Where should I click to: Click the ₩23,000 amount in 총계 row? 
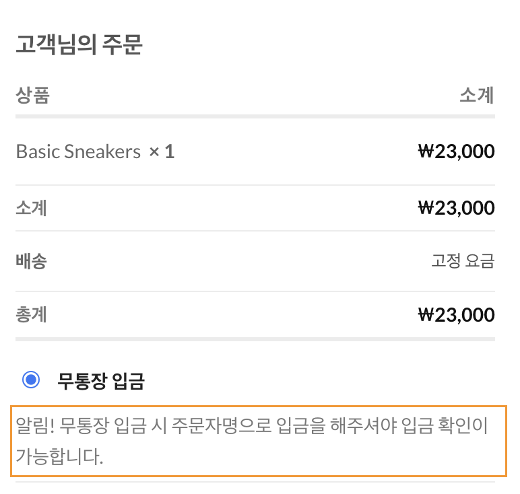coord(456,314)
